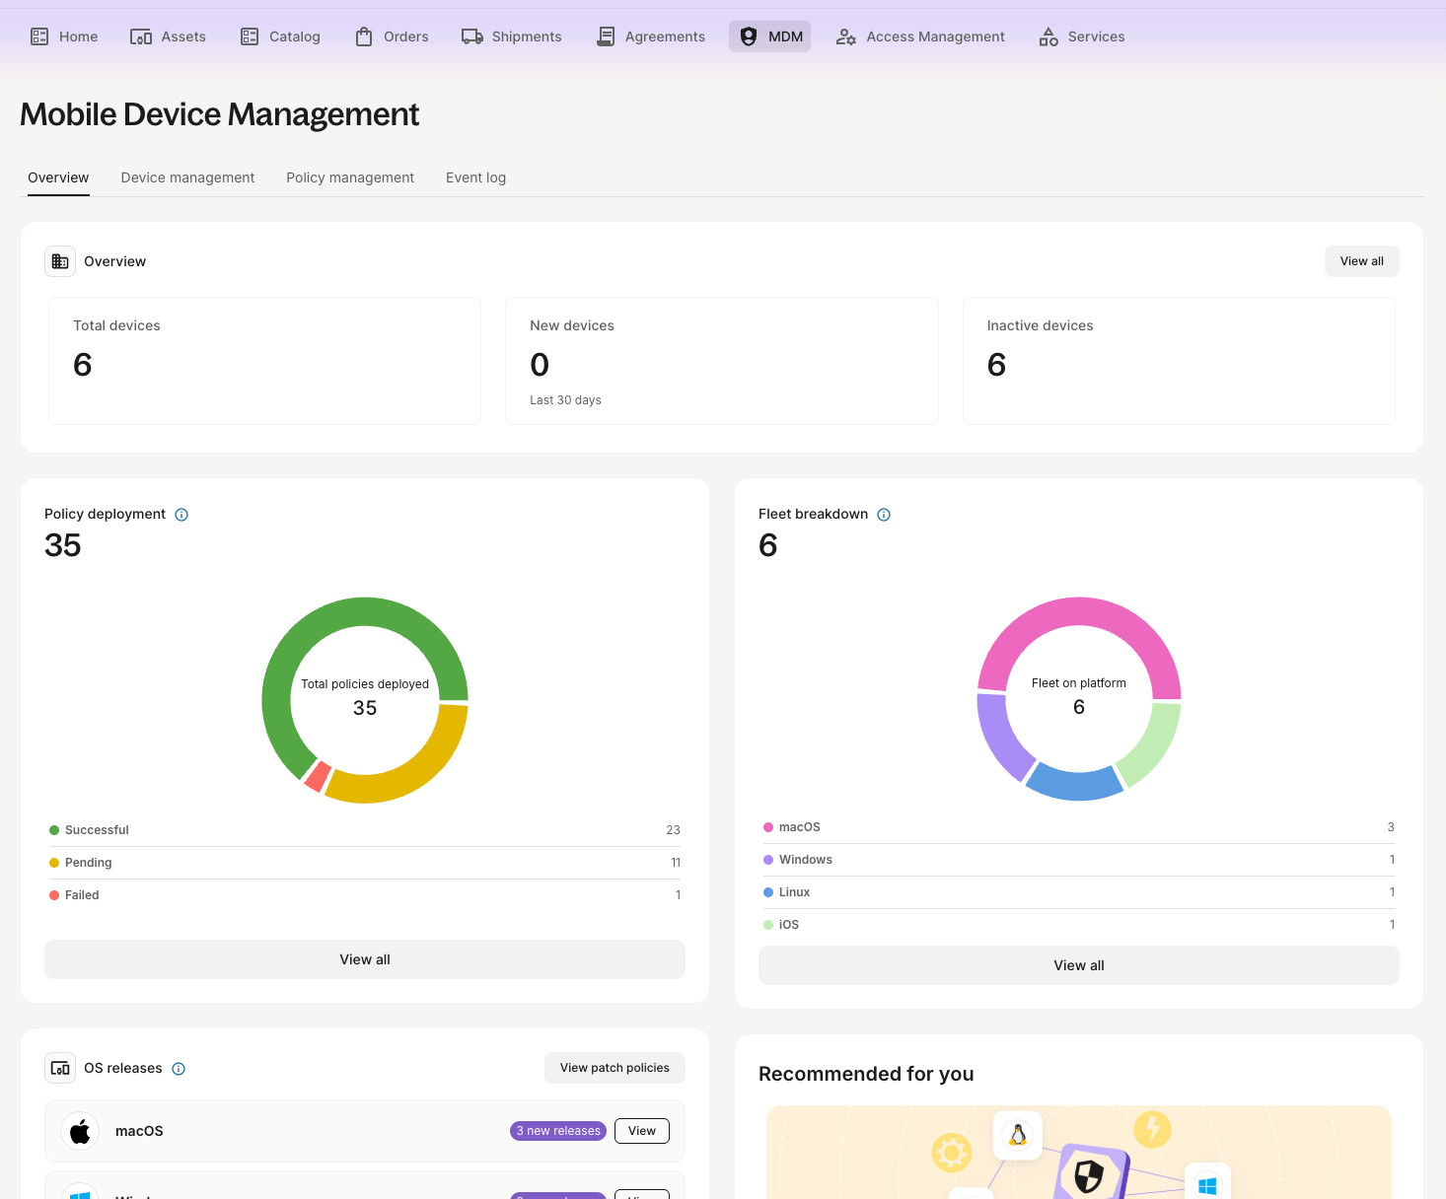Go to Access Management in top navigation
This screenshot has height=1199, width=1446.
(x=920, y=36)
